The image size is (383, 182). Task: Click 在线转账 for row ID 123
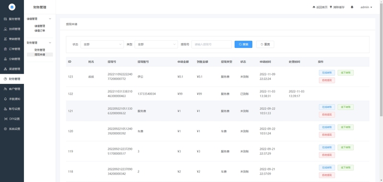(327, 73)
